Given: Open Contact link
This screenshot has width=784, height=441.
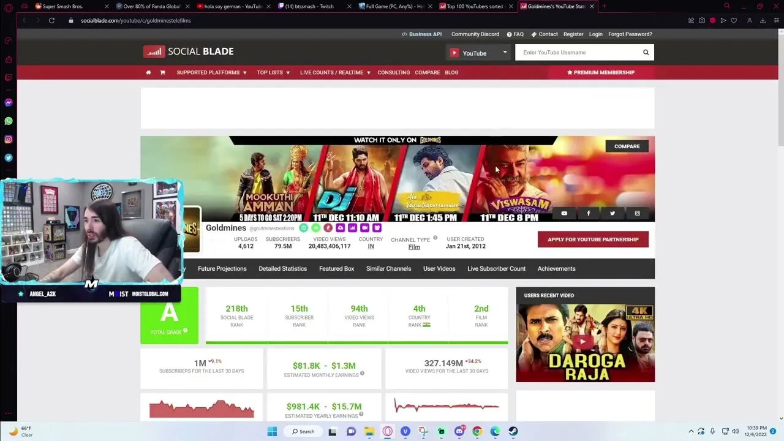Looking at the screenshot, I should [x=545, y=34].
